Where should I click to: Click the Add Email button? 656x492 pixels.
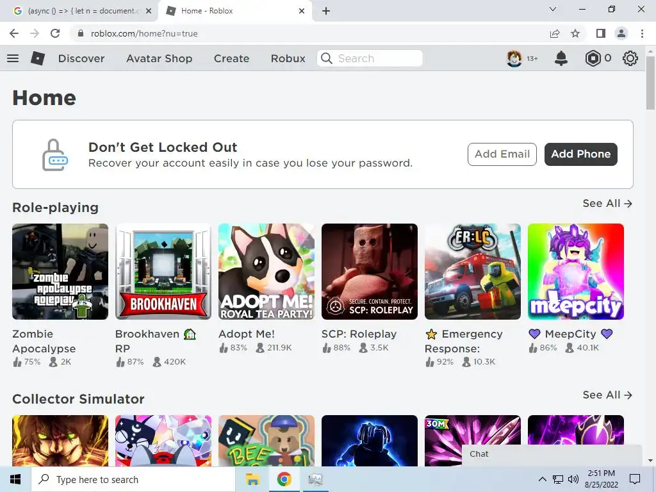click(x=502, y=154)
